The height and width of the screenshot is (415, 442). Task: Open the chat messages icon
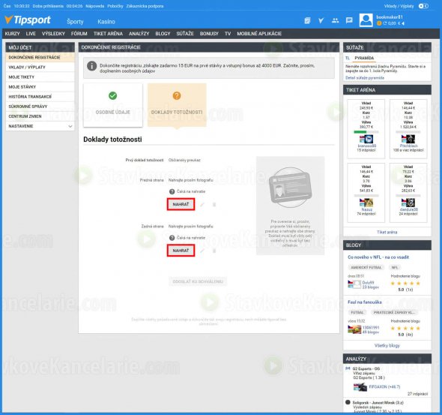(x=349, y=20)
